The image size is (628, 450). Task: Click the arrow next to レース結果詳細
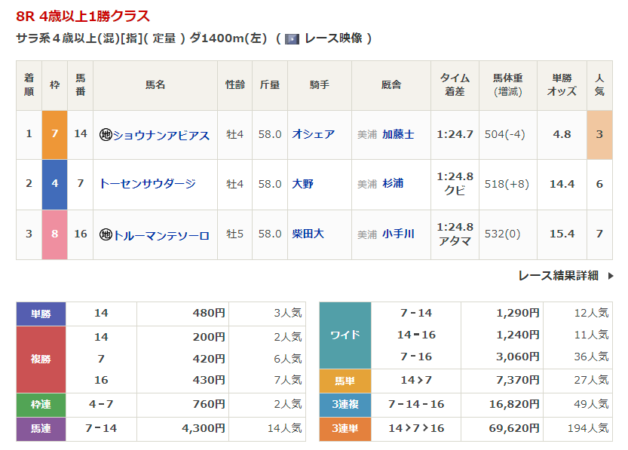610,276
